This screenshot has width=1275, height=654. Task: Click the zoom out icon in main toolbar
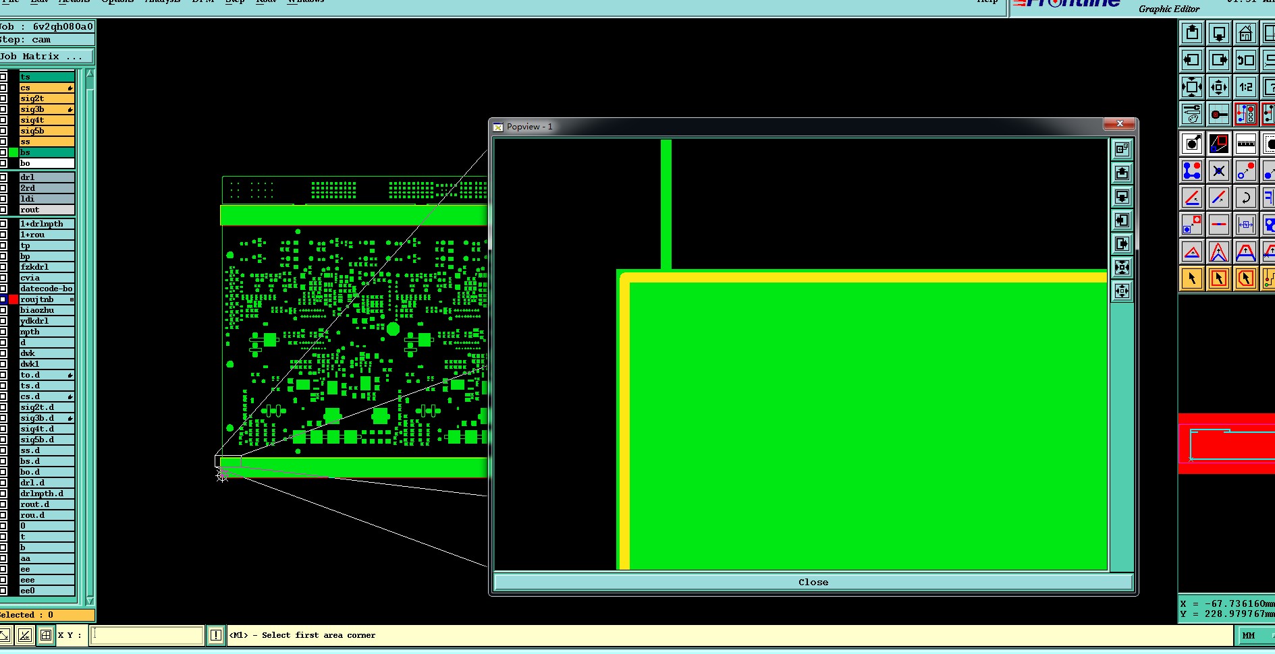(1219, 87)
